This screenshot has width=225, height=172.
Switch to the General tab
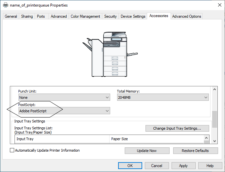pos(11,16)
